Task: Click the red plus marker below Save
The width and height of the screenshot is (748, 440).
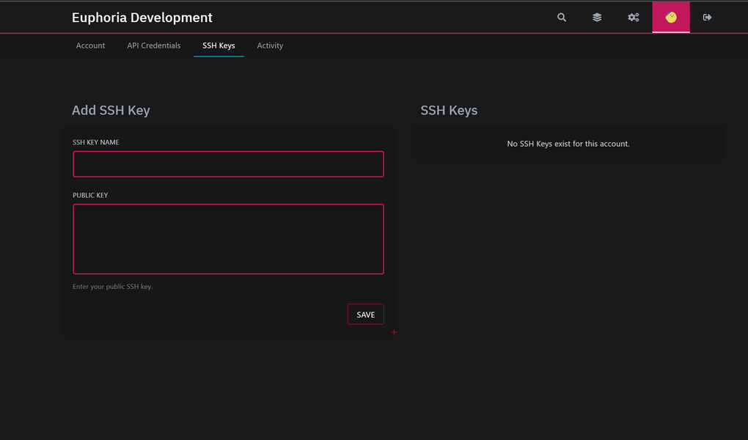Action: (x=394, y=332)
